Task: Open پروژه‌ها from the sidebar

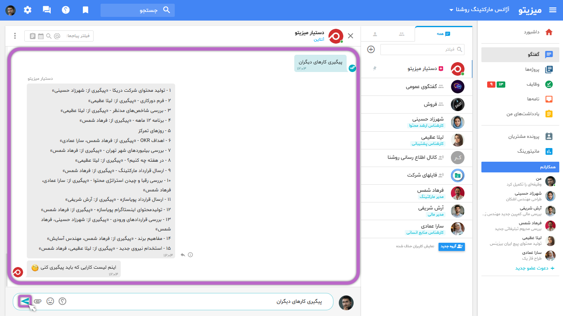Action: [x=520, y=70]
